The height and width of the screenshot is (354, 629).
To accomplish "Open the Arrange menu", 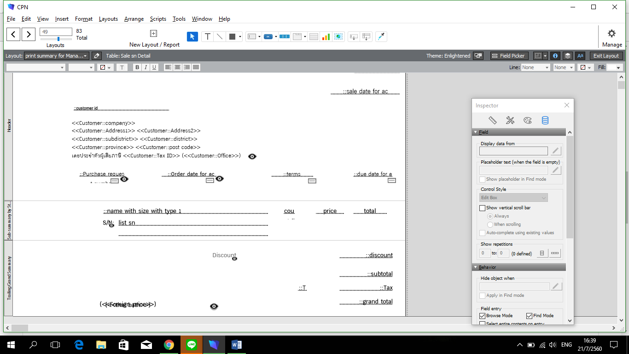I will point(134,19).
